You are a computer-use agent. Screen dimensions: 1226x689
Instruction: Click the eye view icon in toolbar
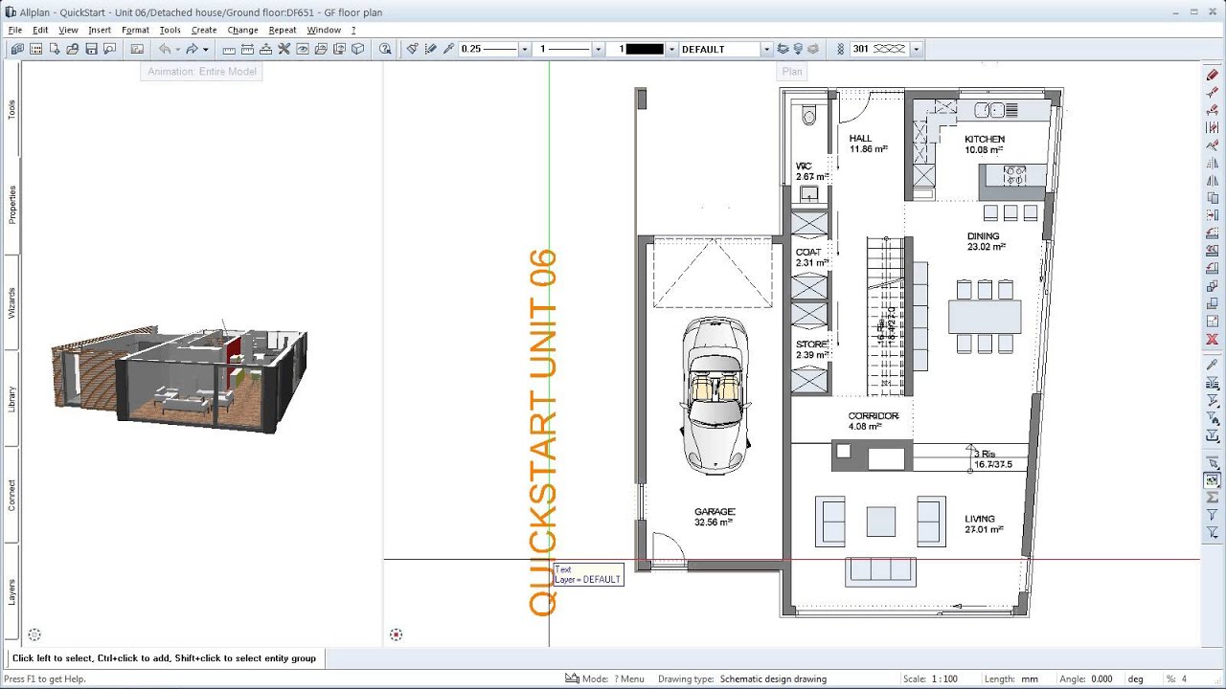[303, 49]
